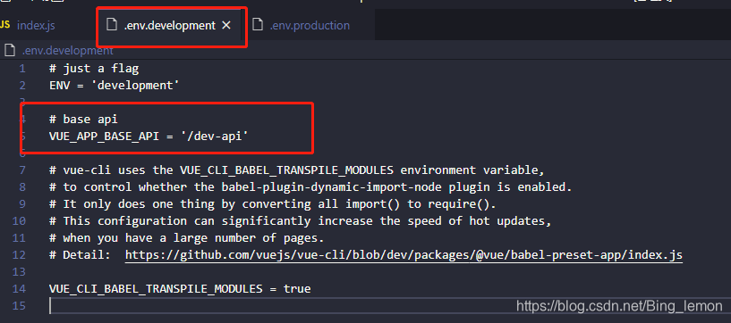Click line number 10 in gutter
731x323 pixels.
[19, 220]
